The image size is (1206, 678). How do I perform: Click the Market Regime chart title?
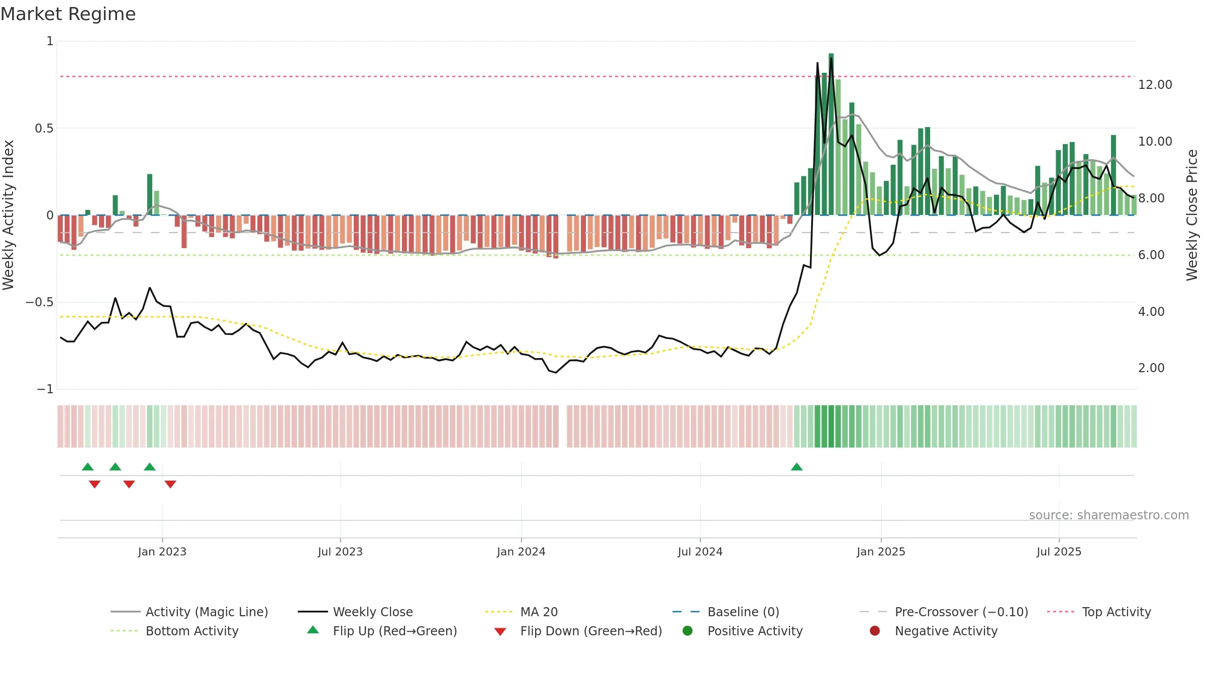(x=68, y=14)
